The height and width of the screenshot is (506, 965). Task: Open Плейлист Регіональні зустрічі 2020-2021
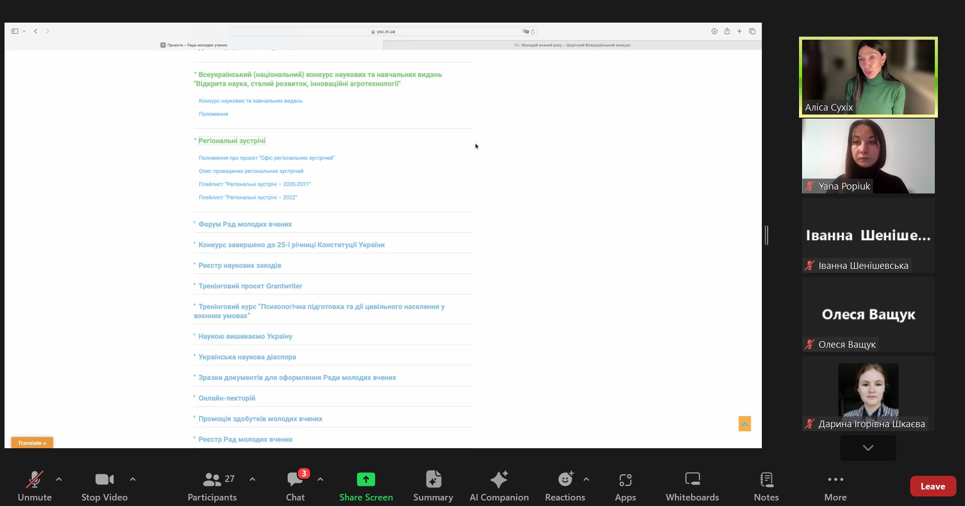(254, 184)
